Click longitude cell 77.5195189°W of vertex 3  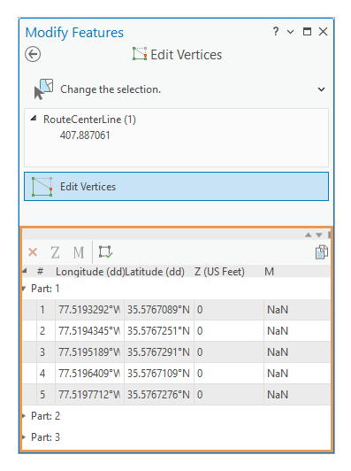click(x=89, y=352)
